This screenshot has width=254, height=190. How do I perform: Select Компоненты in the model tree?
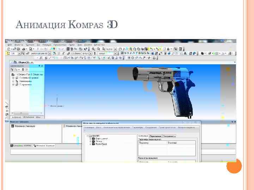click(25, 81)
